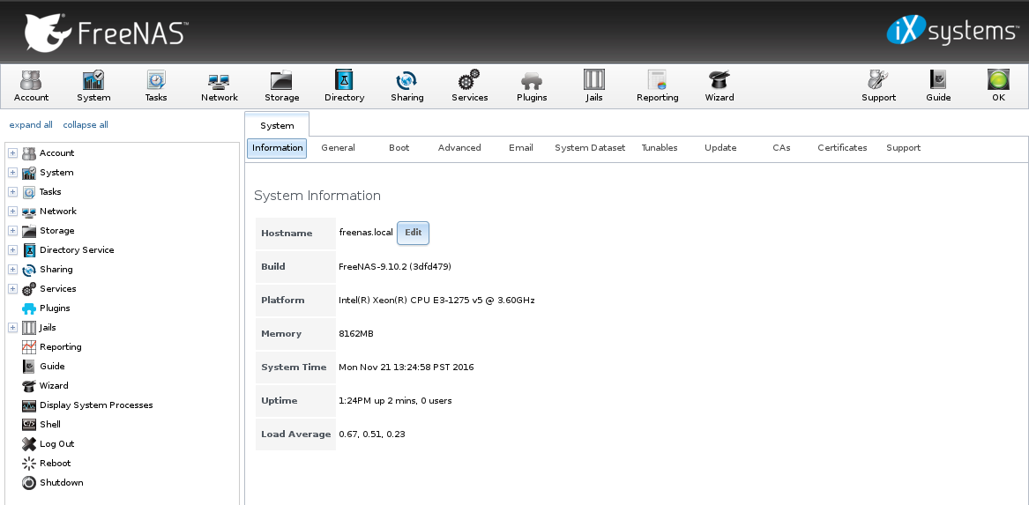The height and width of the screenshot is (505, 1029).
Task: Click Shutdown in the sidebar
Action: (x=61, y=483)
